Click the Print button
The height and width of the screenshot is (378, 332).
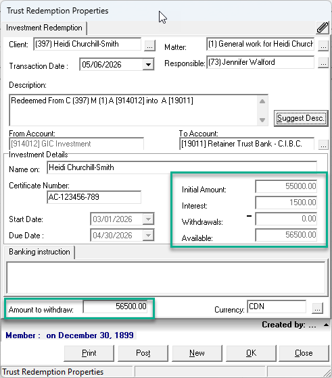[89, 353]
